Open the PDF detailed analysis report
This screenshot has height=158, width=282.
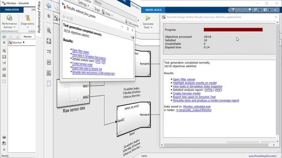[x=219, y=90]
